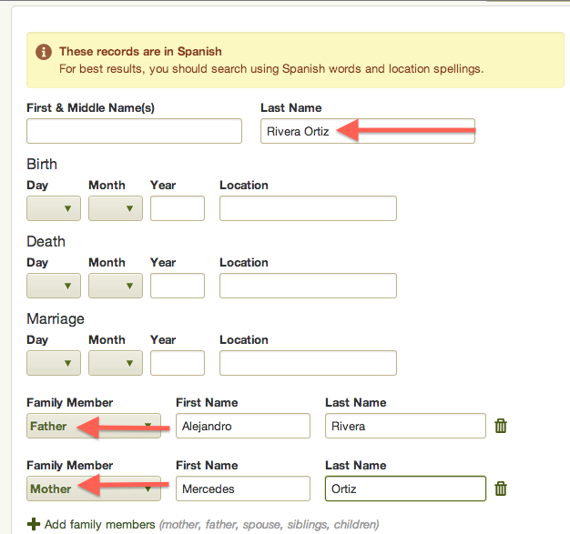The image size is (570, 534).
Task: Click the Marriage Year field
Action: 178,363
